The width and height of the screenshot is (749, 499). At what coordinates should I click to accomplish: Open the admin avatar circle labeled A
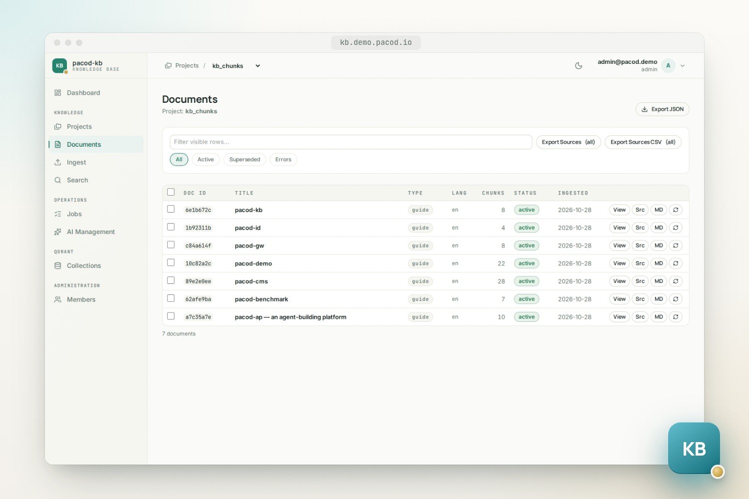(x=668, y=66)
